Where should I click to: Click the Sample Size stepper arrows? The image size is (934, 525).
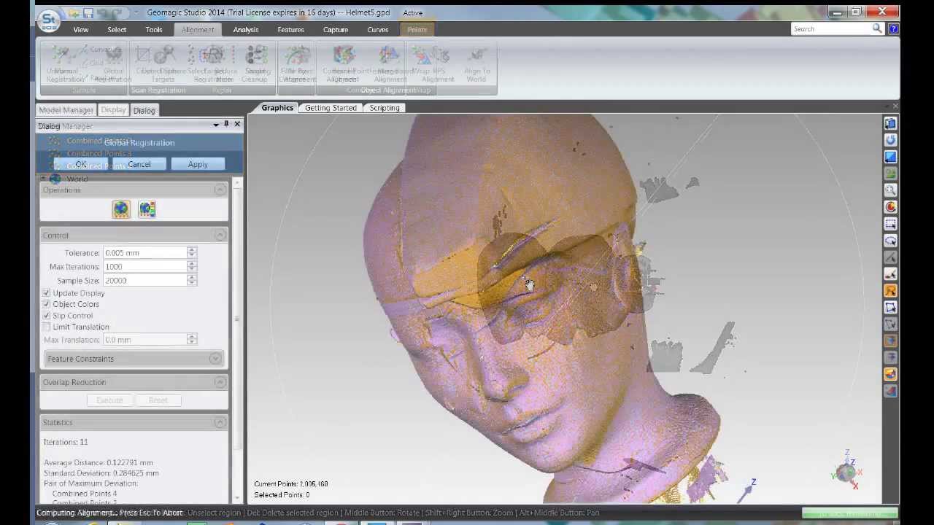click(x=192, y=281)
